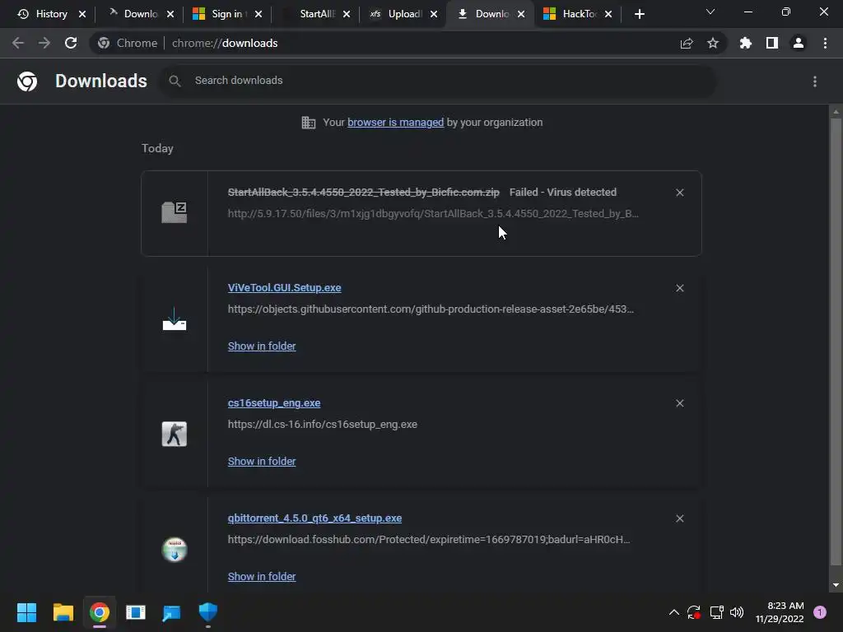Remove StartAllBack zip from the list

pyautogui.click(x=679, y=193)
